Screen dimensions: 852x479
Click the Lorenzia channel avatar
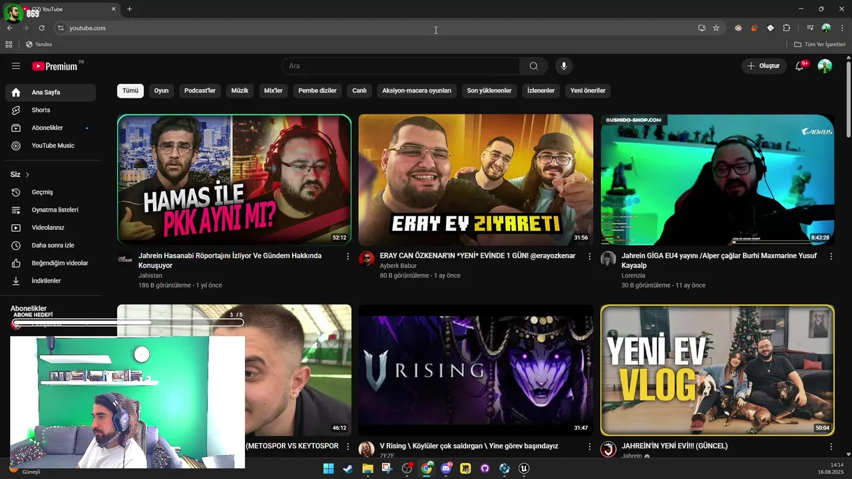[608, 259]
